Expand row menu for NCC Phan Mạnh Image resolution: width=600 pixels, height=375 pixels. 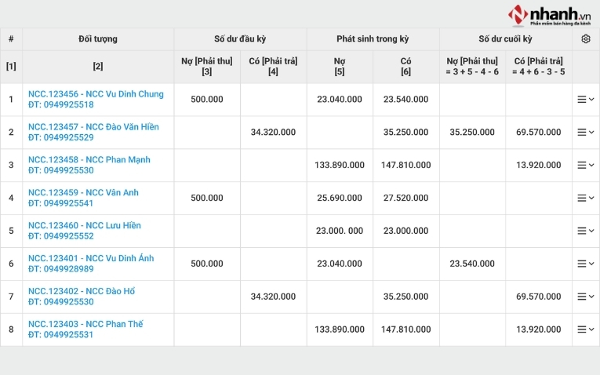point(585,166)
